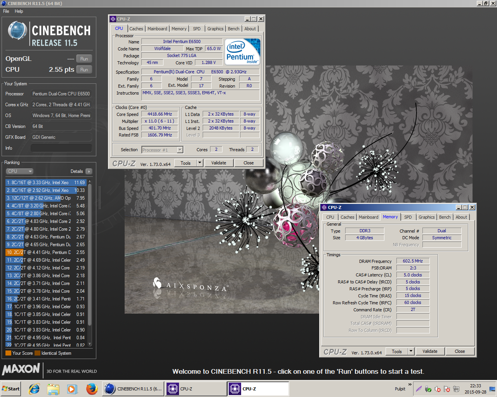Click Tools button in Memory window
The image size is (497, 397).
tap(397, 351)
